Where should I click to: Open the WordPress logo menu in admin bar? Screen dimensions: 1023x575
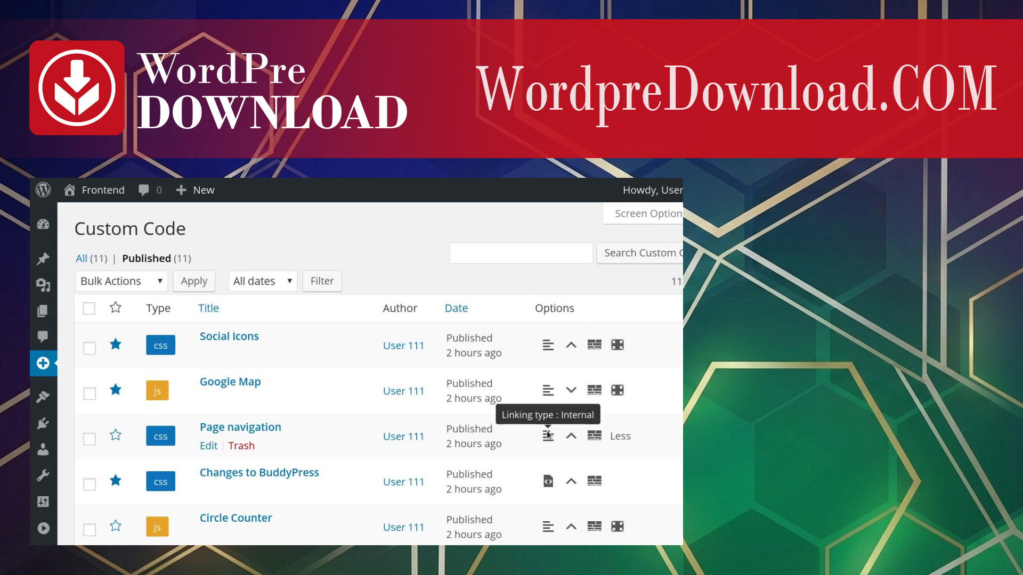pos(43,190)
